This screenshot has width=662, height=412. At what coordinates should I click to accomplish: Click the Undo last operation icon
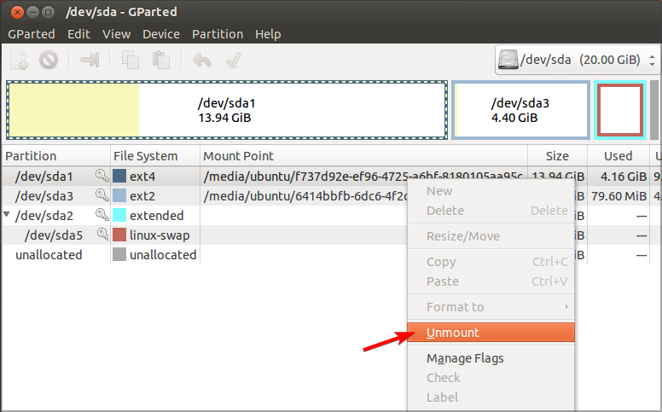pos(201,60)
